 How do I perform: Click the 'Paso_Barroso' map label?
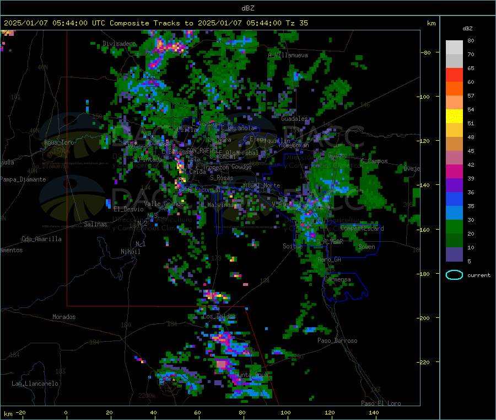coord(337,341)
